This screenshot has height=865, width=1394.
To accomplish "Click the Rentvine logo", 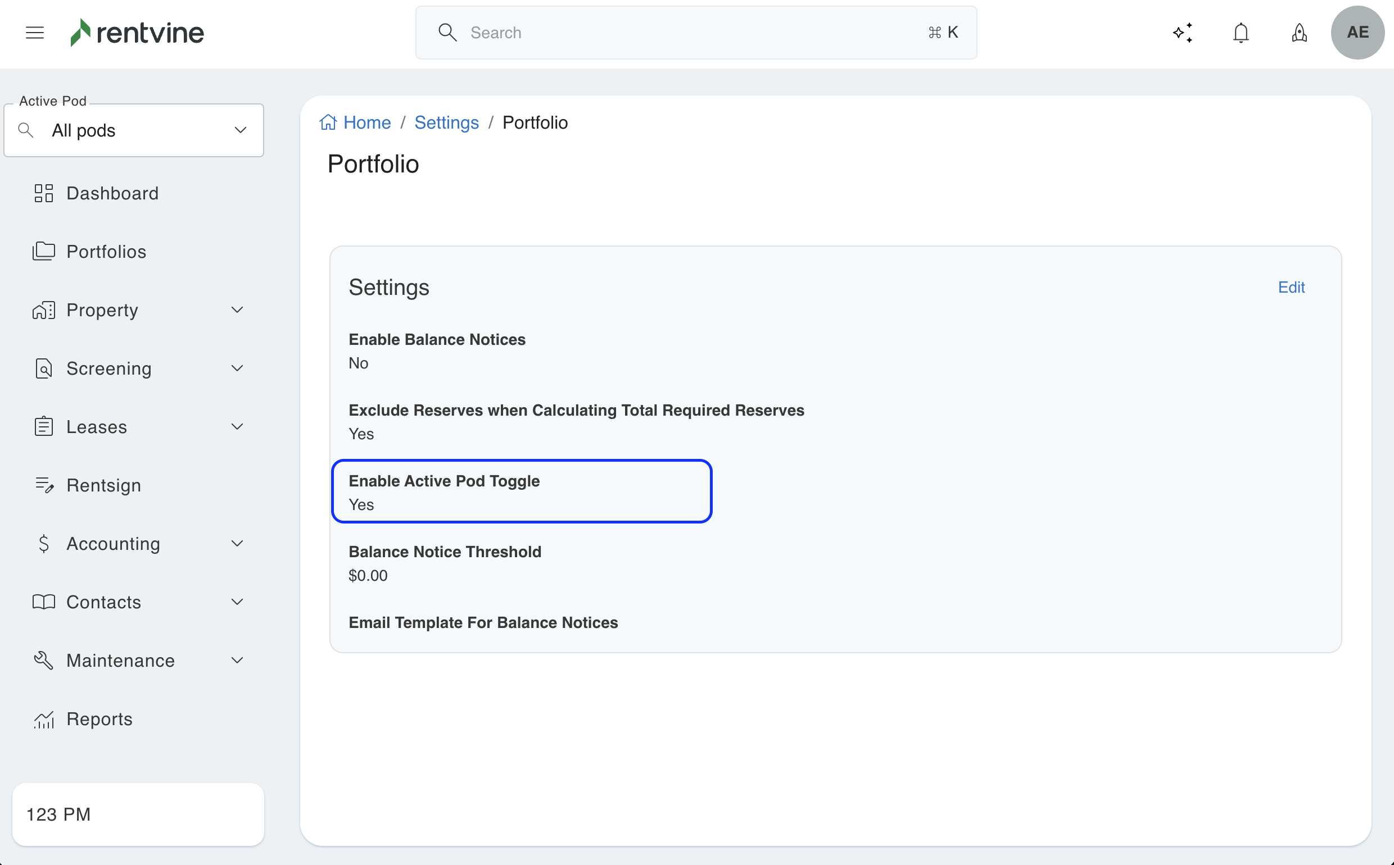I will click(137, 33).
